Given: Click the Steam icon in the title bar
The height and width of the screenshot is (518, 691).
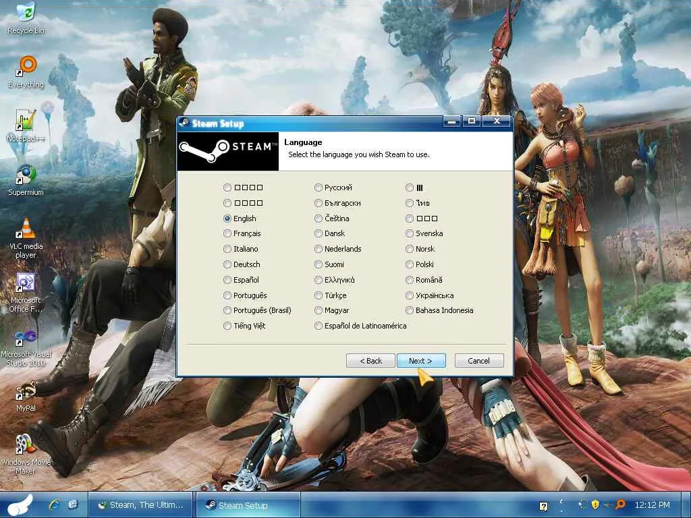Looking at the screenshot, I should (x=184, y=123).
